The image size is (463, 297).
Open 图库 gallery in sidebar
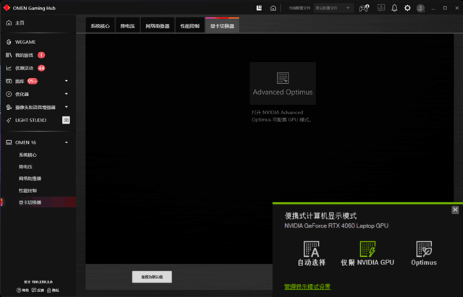point(20,81)
